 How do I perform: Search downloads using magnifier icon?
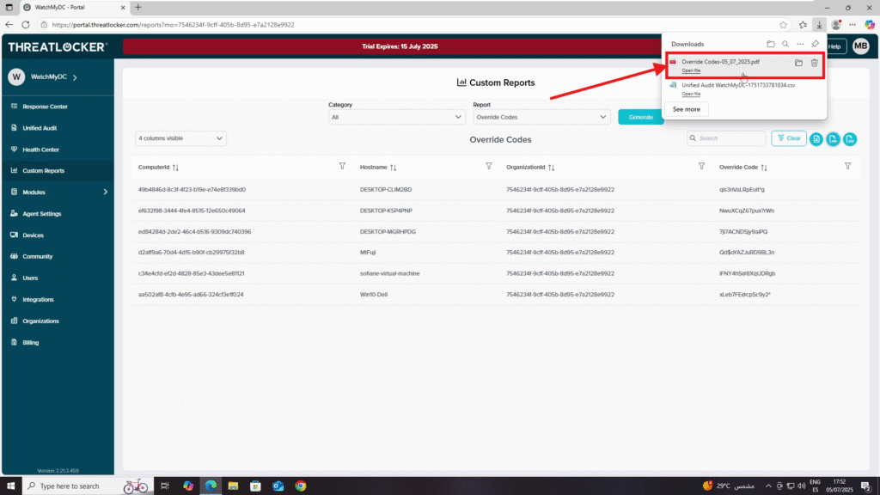tap(785, 44)
